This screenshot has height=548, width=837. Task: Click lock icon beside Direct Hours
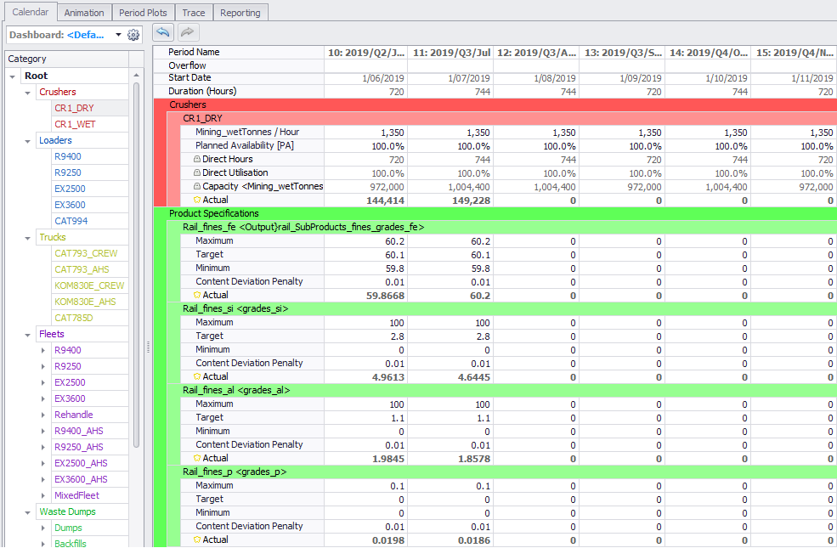tap(198, 160)
